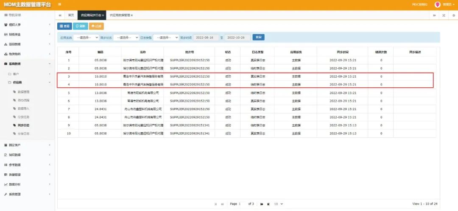This screenshot has width=458, height=211.
Task: Click the blue 查询 search button
Action: (259, 37)
